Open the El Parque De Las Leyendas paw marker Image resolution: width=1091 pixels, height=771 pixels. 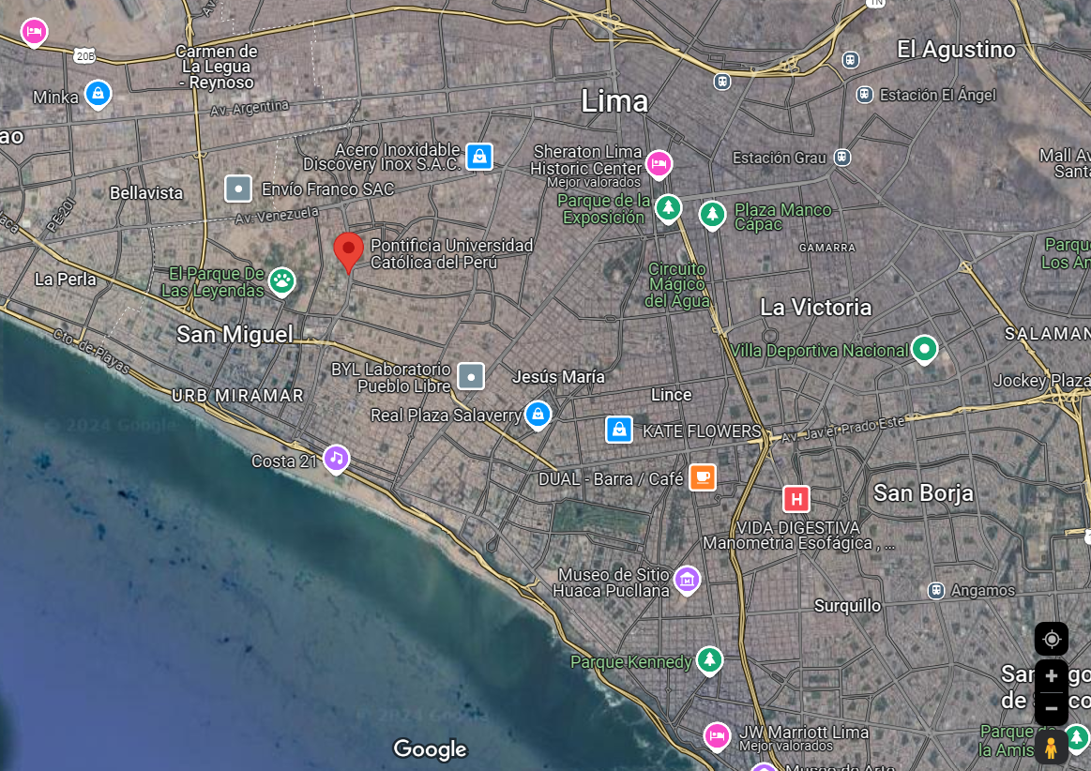(281, 280)
